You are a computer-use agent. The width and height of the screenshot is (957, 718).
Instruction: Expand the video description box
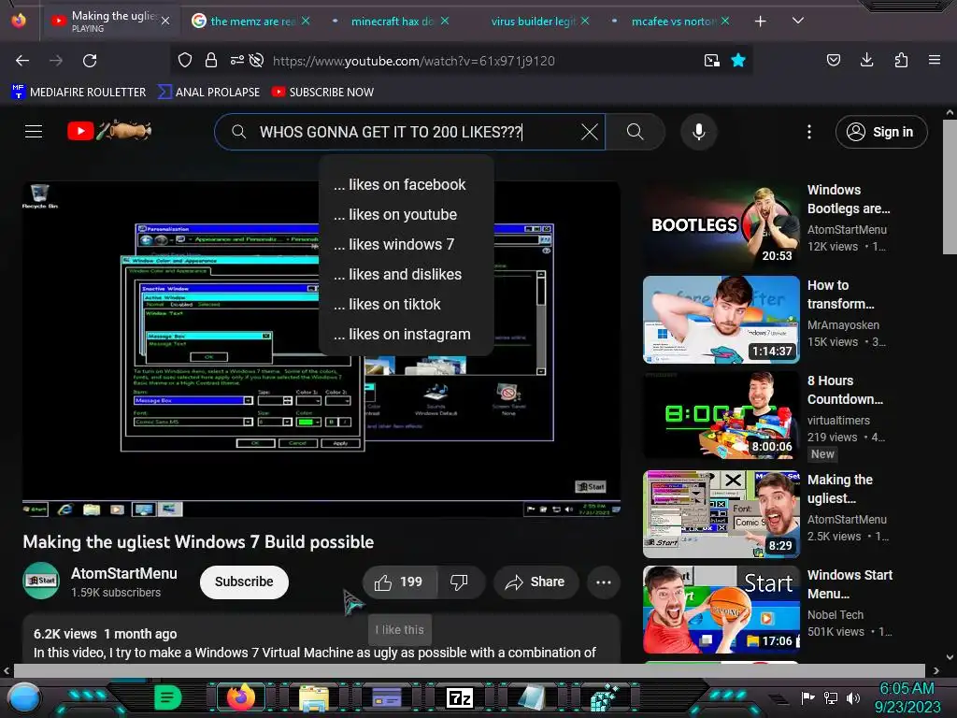[321, 639]
